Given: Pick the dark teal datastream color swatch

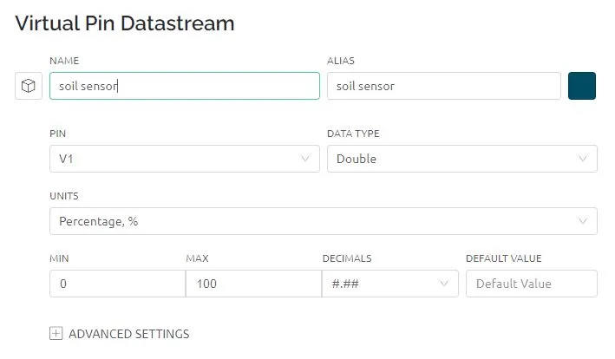Looking at the screenshot, I should 582,86.
